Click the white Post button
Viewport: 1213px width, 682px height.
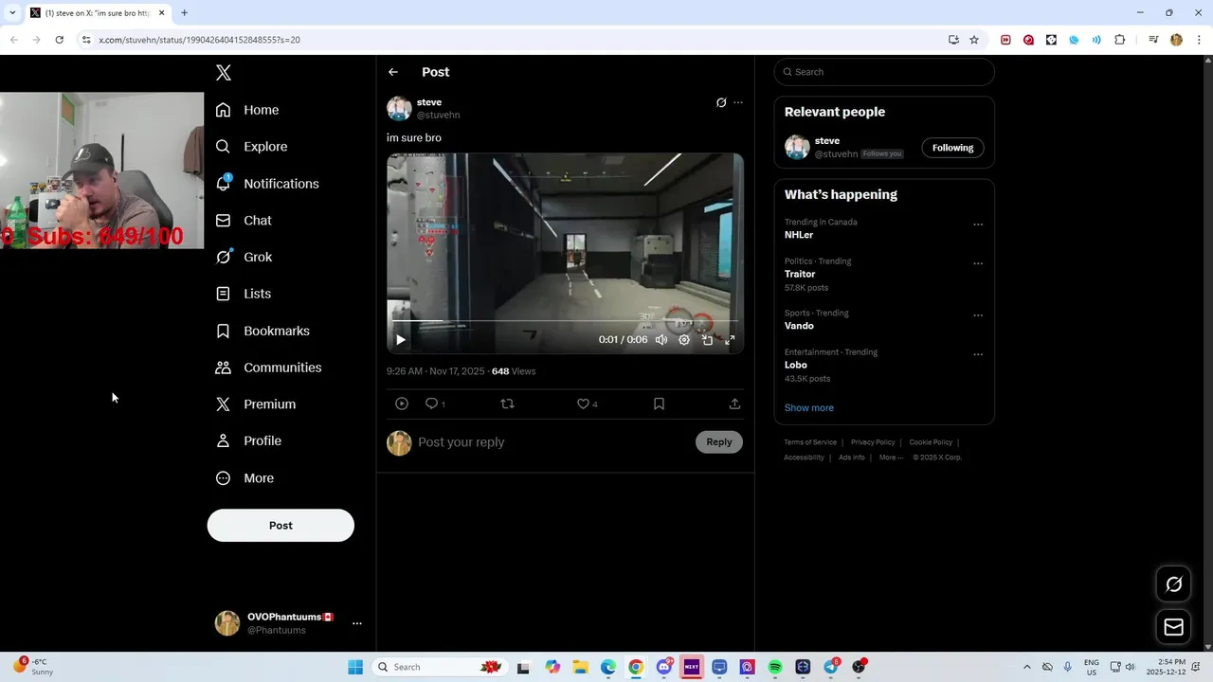click(281, 526)
